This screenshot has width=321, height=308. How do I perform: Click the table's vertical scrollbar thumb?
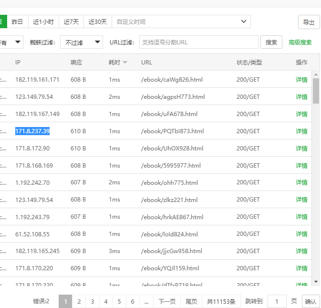316,91
